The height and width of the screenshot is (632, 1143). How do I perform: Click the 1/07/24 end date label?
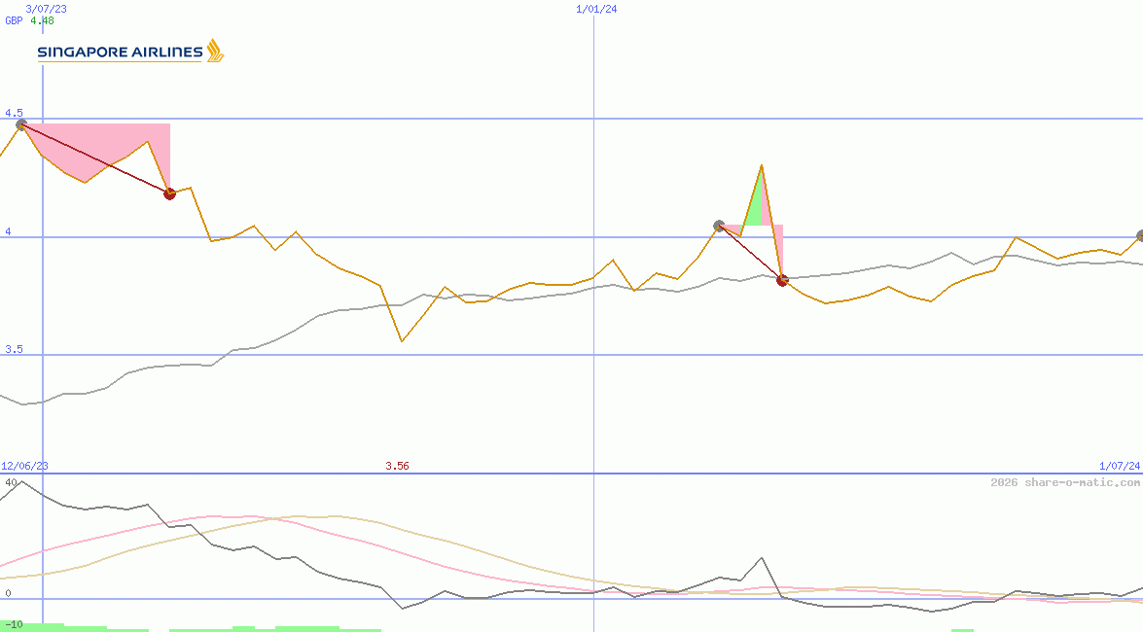click(x=1120, y=466)
